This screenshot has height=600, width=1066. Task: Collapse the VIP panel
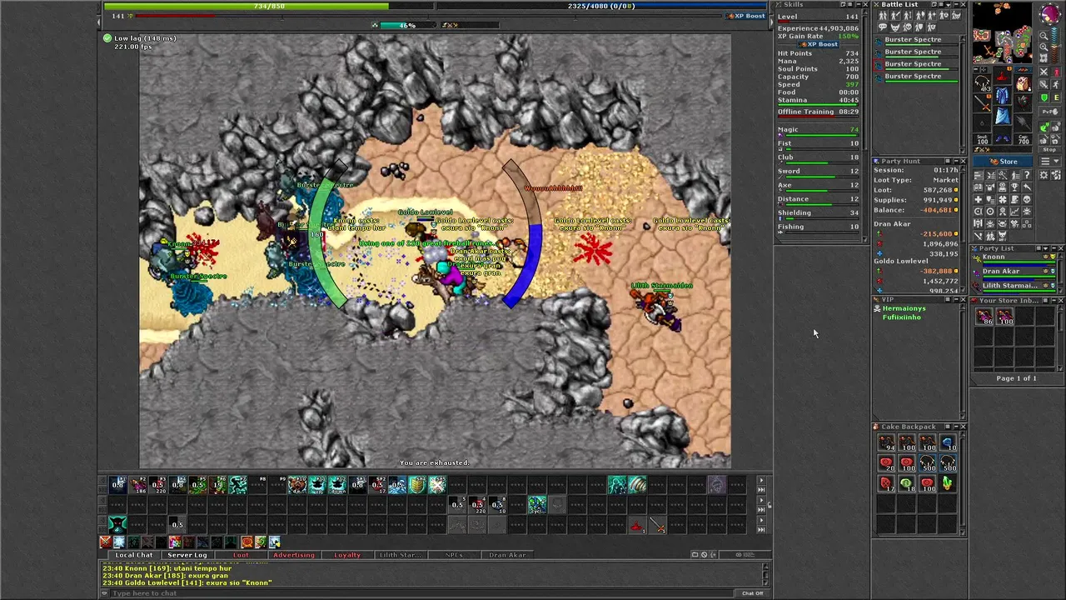(x=956, y=299)
